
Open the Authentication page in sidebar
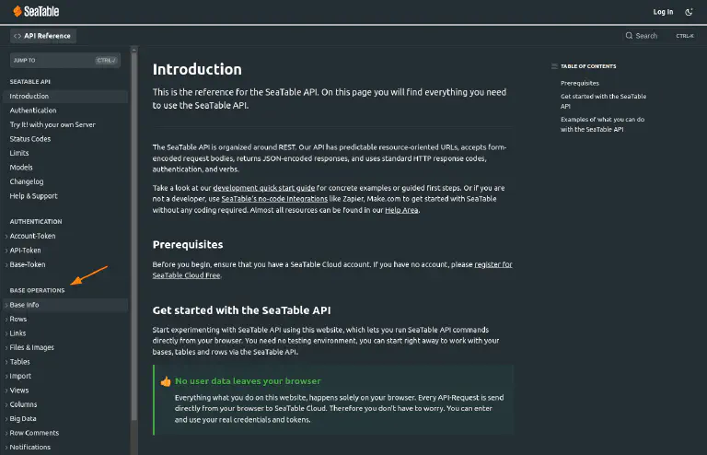pos(33,111)
